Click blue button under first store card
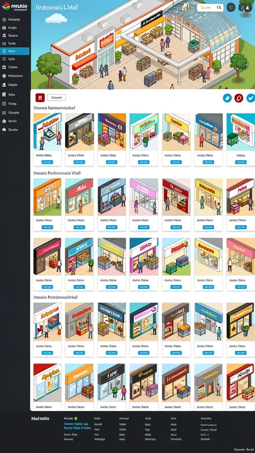 (47, 162)
